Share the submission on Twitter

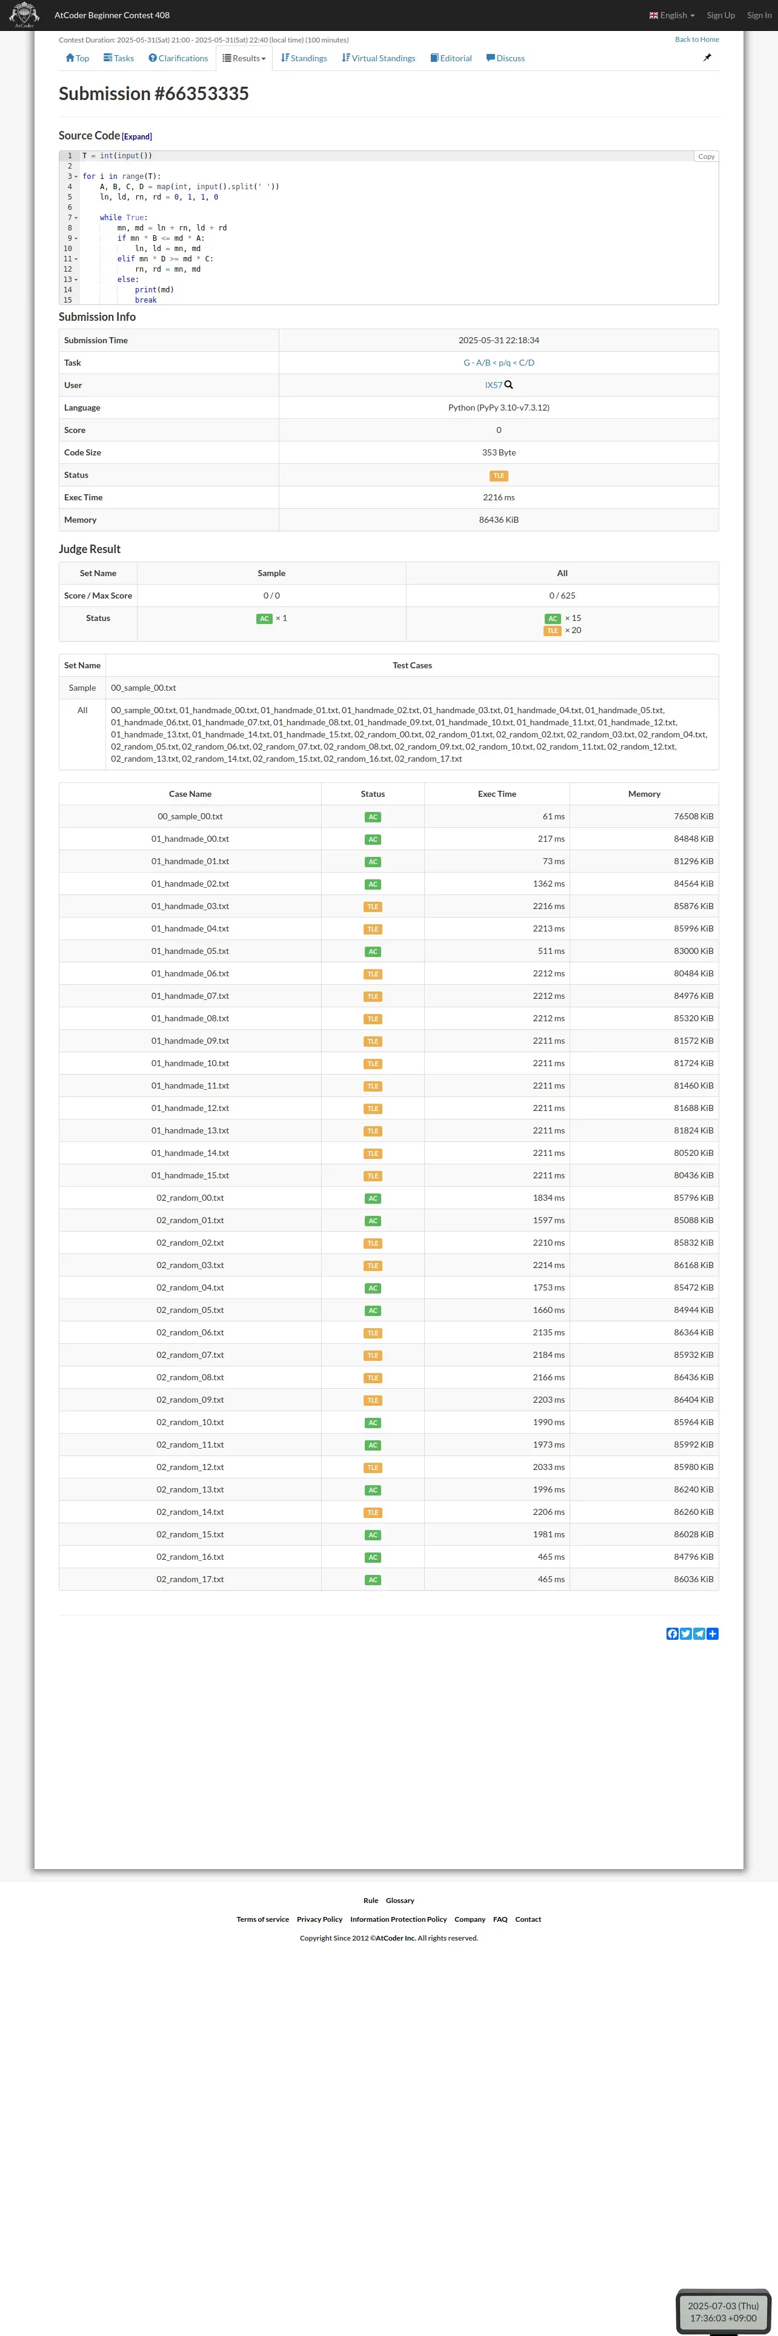(686, 1633)
